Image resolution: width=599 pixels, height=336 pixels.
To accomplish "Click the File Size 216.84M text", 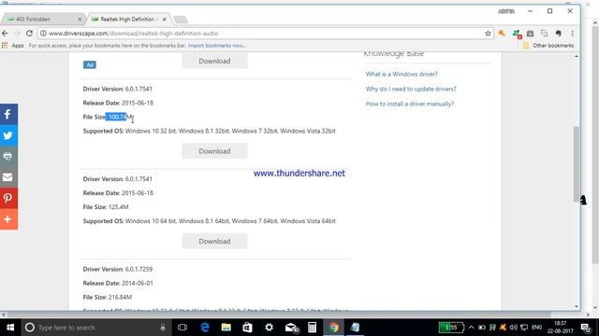I will (108, 297).
